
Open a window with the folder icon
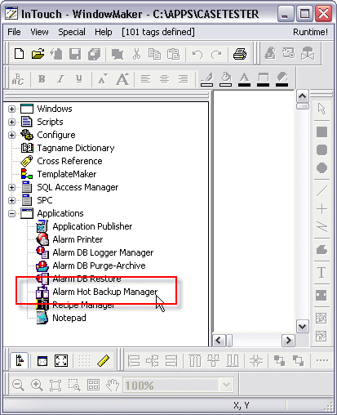[38, 54]
